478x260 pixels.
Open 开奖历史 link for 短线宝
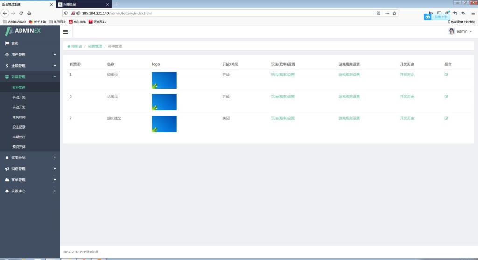coord(407,75)
